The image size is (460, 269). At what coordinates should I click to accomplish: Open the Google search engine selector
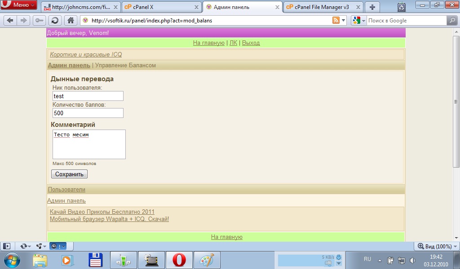(x=359, y=21)
